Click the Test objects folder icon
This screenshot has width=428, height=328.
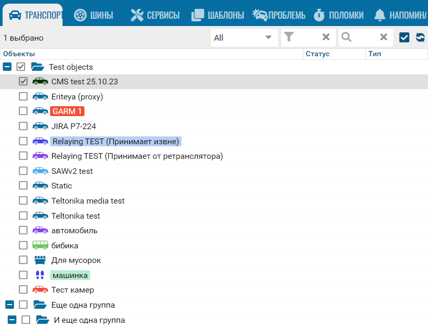coord(38,67)
